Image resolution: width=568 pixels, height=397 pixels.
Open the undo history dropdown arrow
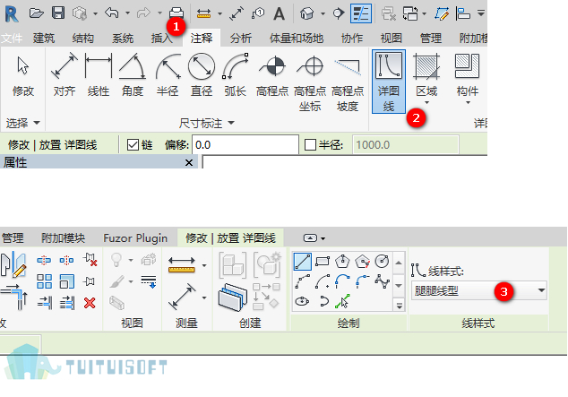click(127, 13)
